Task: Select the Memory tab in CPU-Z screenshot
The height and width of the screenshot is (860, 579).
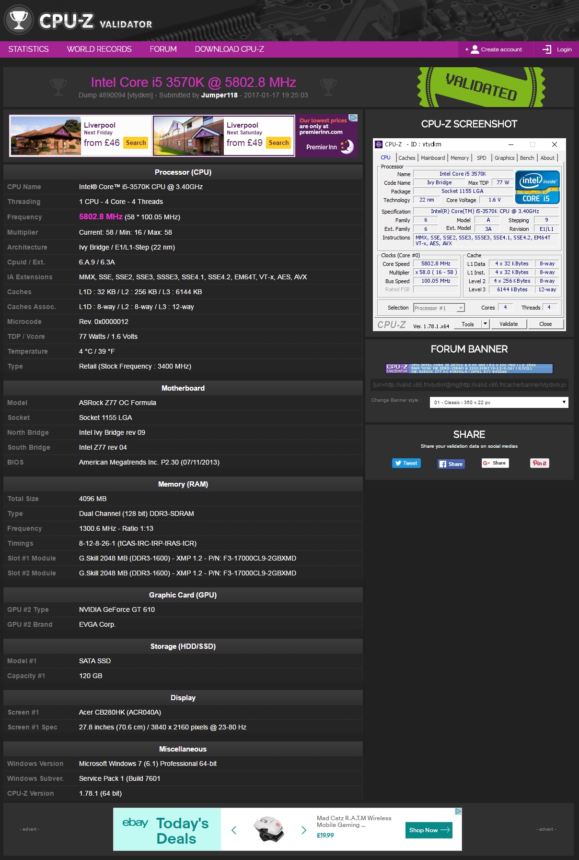Action: click(x=460, y=158)
